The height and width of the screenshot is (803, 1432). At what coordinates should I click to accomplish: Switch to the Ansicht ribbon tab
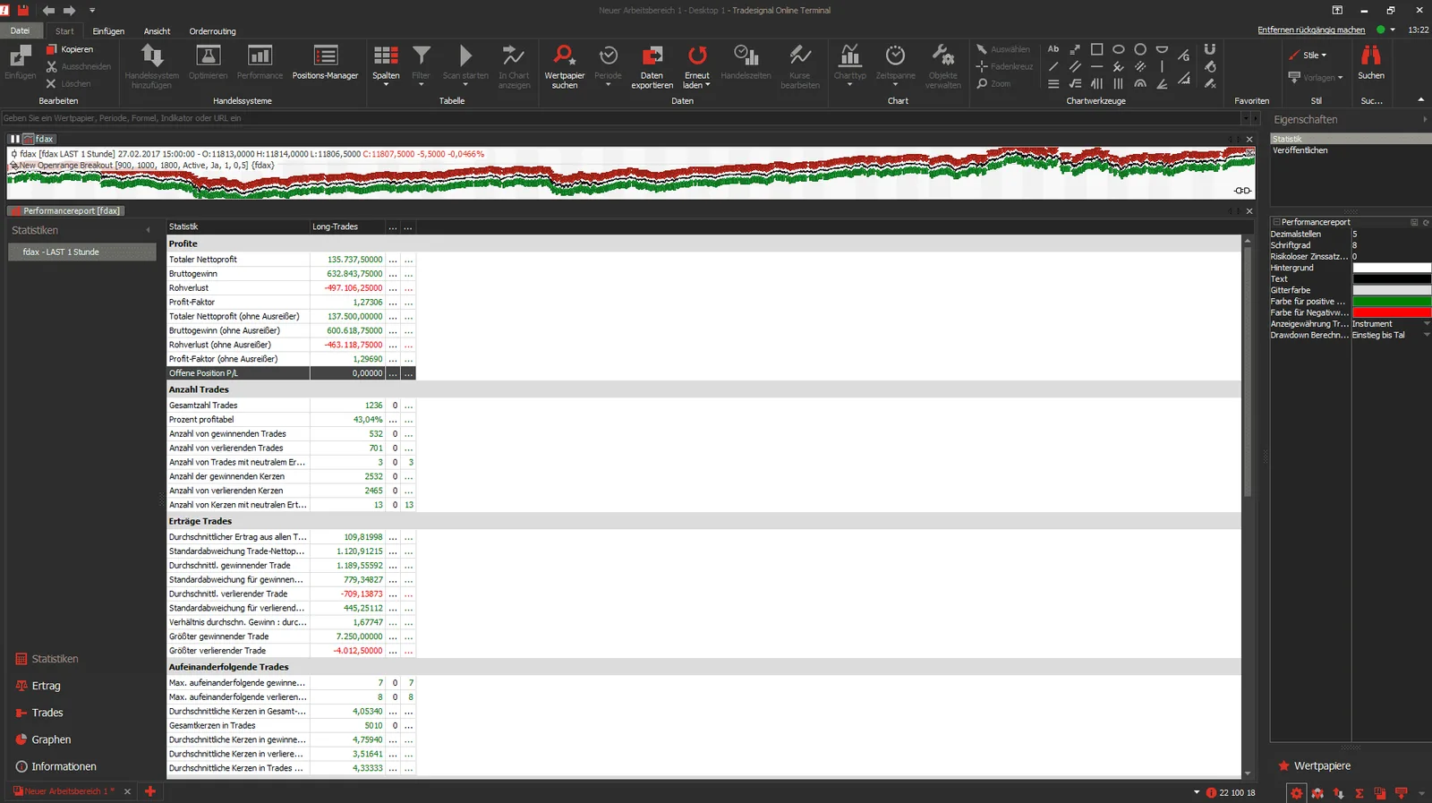tap(157, 31)
